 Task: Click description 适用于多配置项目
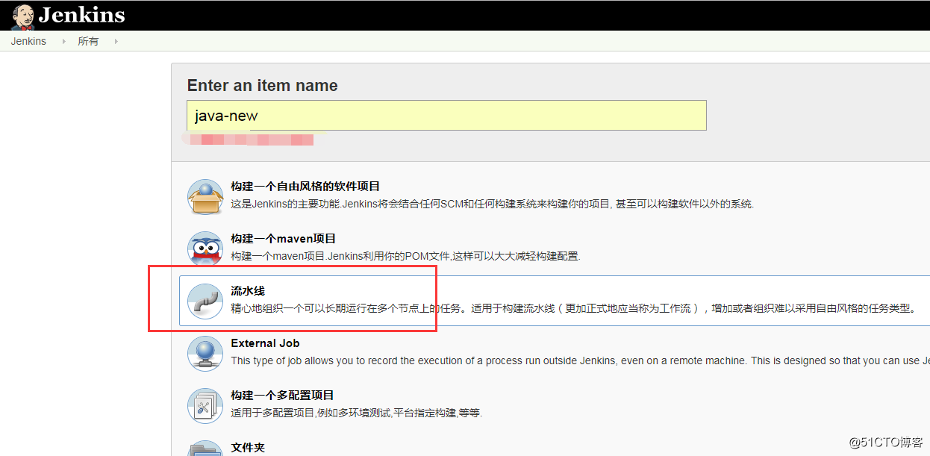click(x=357, y=413)
